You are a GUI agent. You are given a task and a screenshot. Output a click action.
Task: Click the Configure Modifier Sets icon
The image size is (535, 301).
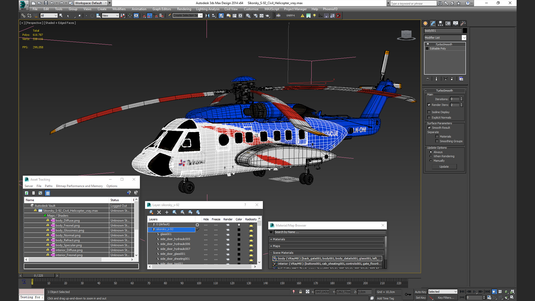[461, 79]
